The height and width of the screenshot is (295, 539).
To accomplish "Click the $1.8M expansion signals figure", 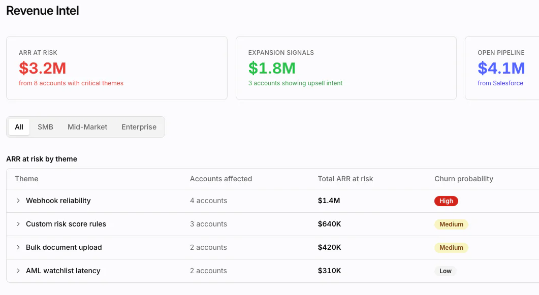I will click(272, 68).
